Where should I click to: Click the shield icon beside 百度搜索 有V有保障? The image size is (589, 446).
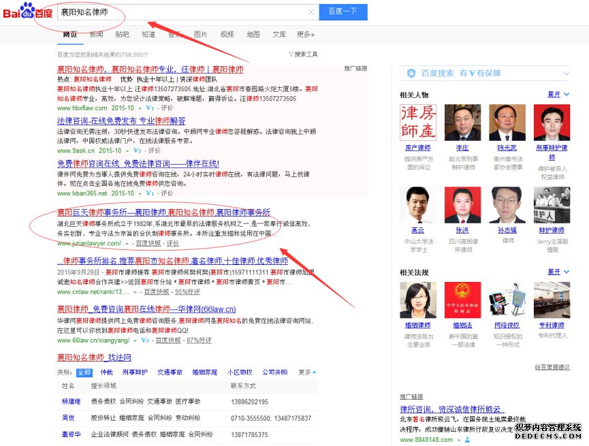(411, 74)
